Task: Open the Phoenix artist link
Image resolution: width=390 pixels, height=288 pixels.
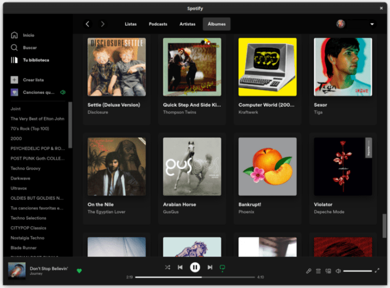Action: click(246, 212)
